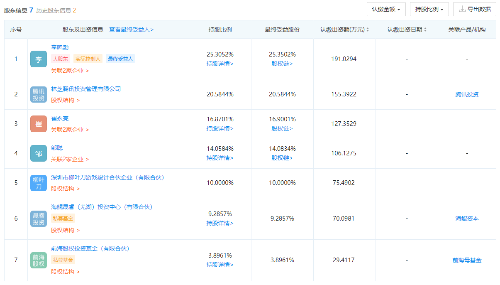Open 持股详情 for 14.0584% row

(220, 158)
